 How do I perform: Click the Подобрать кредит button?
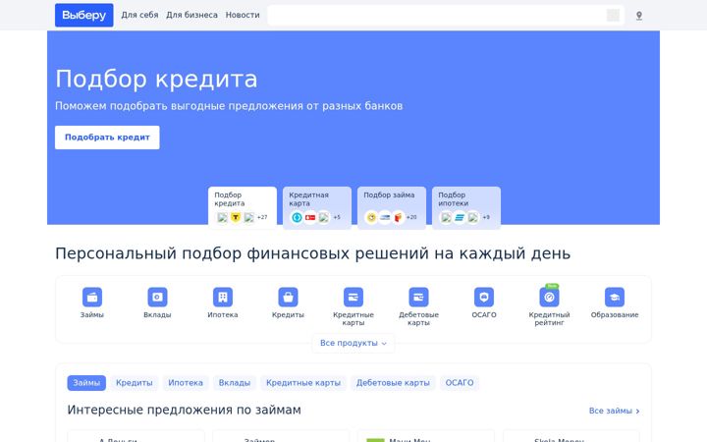pos(107,138)
